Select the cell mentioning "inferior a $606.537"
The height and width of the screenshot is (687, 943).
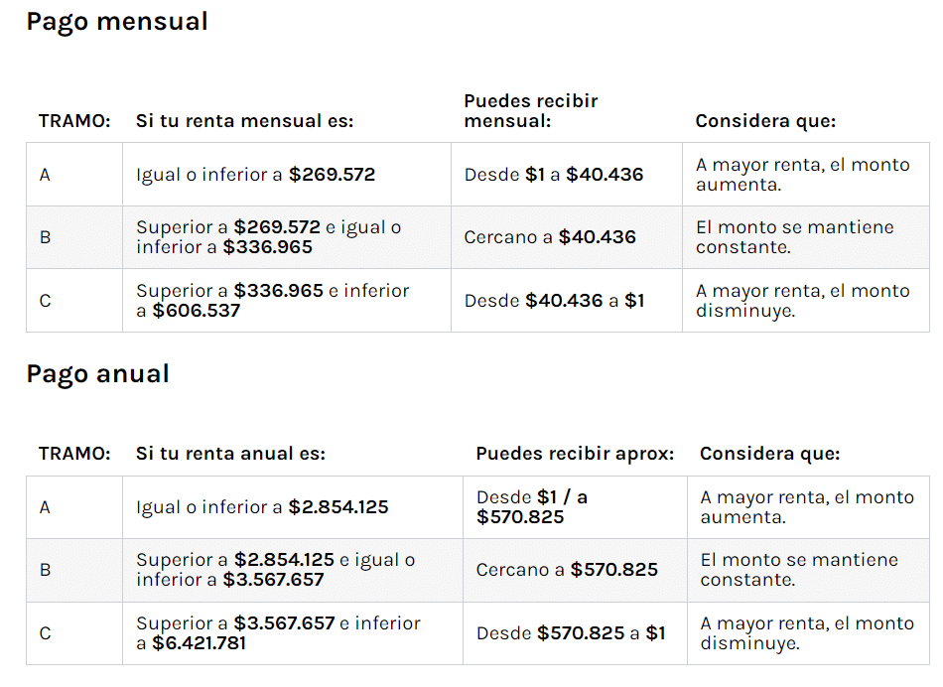coord(273,300)
